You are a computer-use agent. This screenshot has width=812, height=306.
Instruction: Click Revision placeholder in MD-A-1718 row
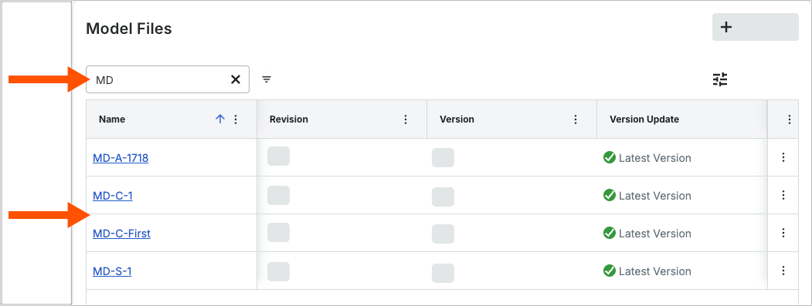click(x=279, y=156)
